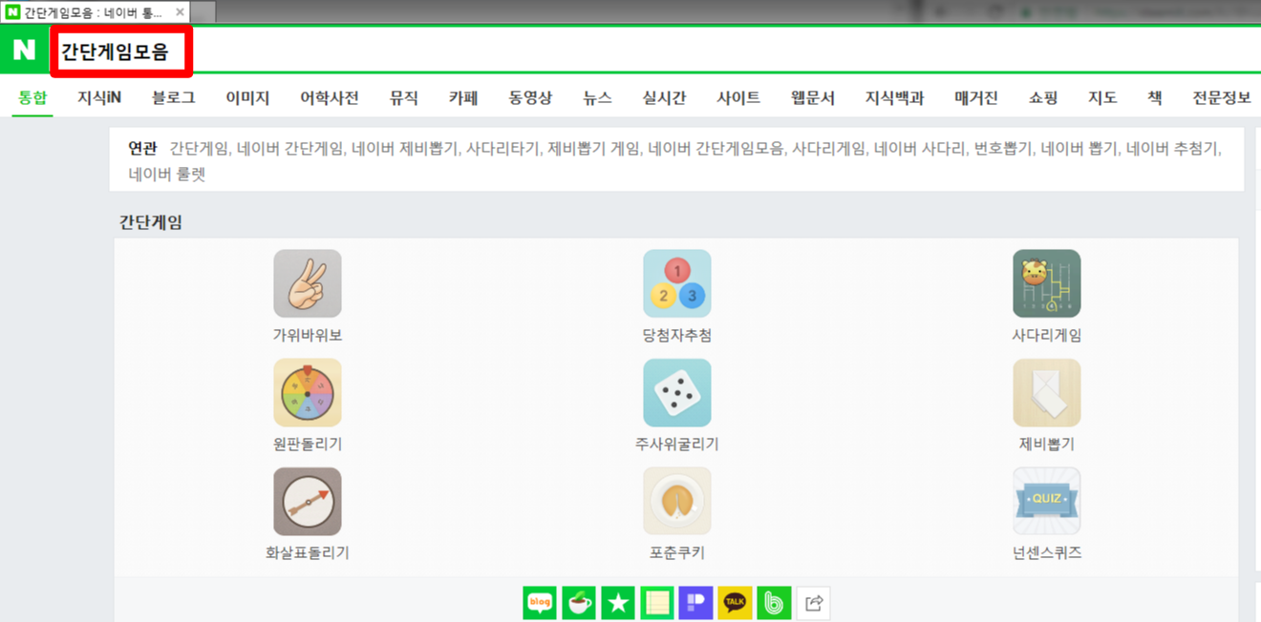1261x622 pixels.
Task: Launch the 당첨자추첨 numbered balls icon
Action: [677, 283]
